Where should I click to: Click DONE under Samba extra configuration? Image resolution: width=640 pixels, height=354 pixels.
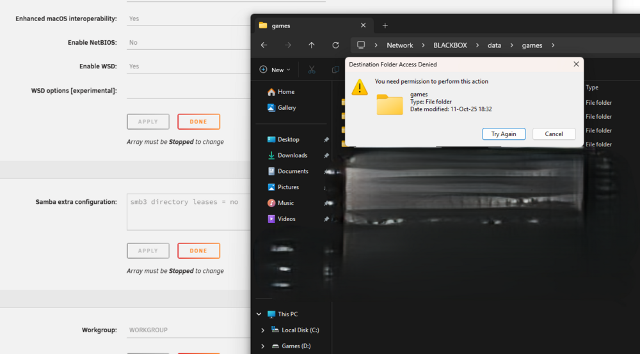click(199, 251)
